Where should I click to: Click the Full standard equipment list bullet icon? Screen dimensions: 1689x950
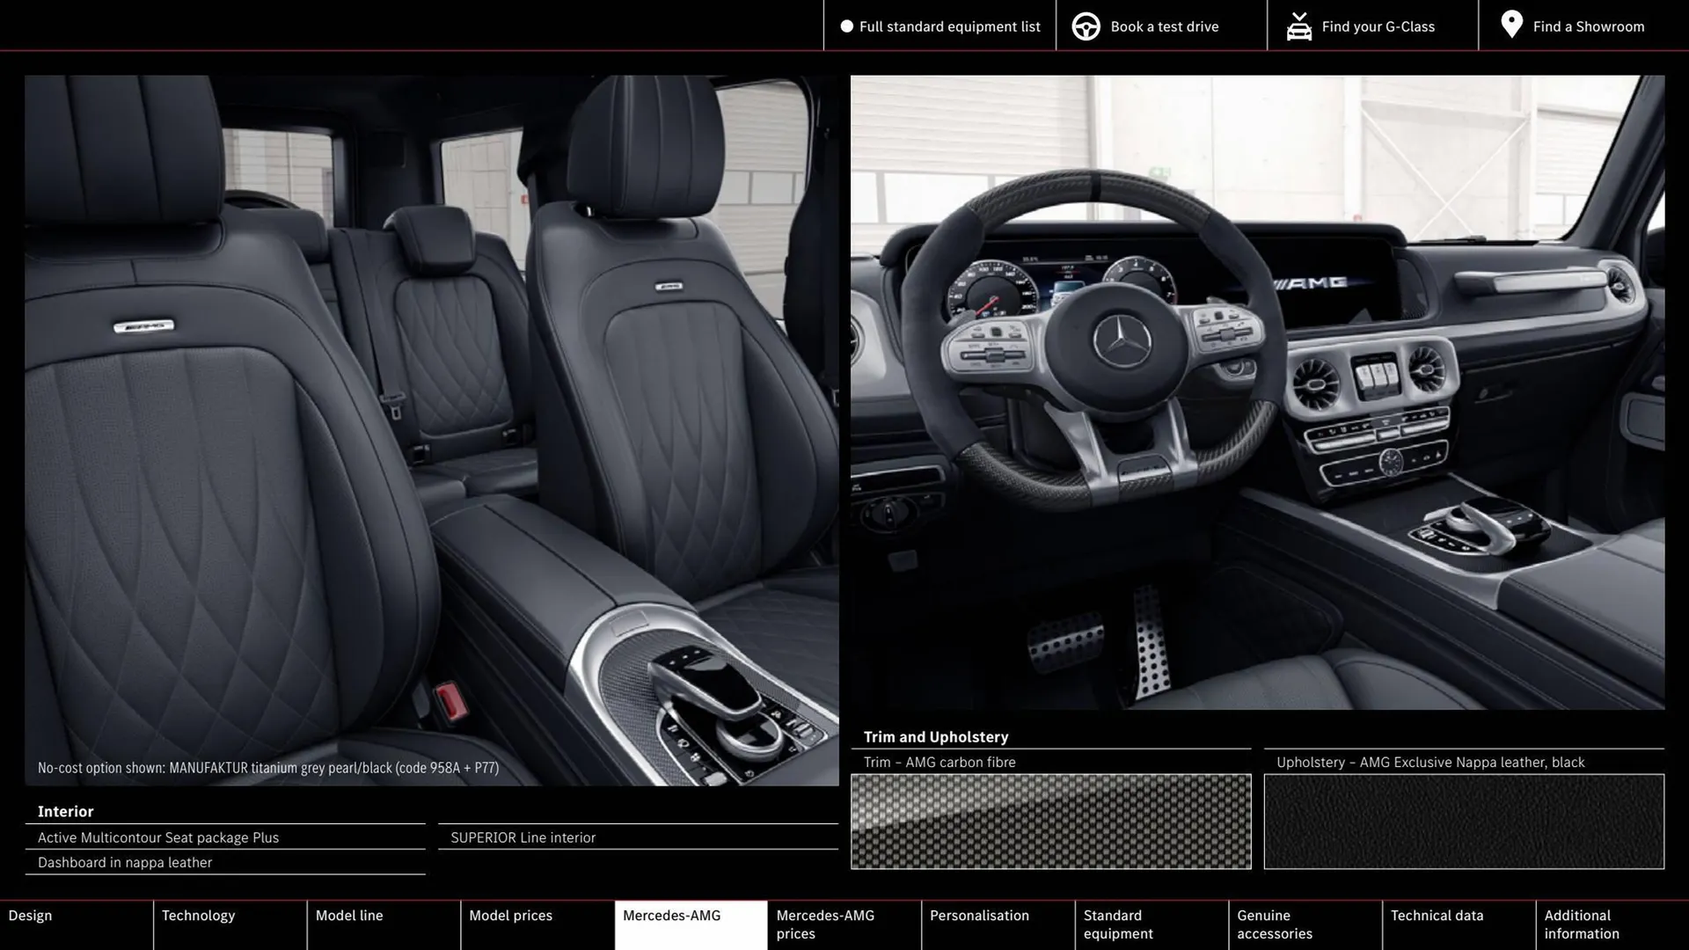[845, 26]
